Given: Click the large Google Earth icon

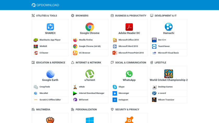Looking at the screenshot, I should coord(50,74).
